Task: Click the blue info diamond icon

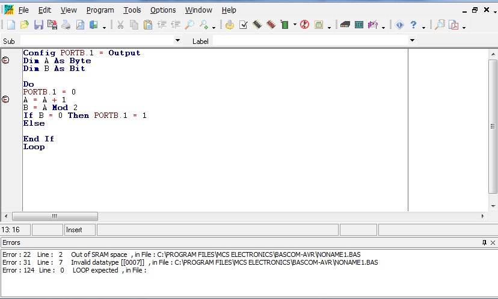Action: pyautogui.click(x=399, y=25)
